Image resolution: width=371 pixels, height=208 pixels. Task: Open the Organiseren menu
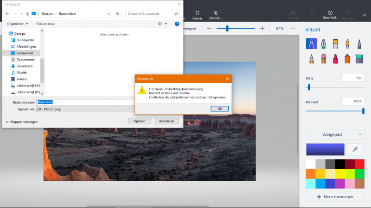point(18,24)
